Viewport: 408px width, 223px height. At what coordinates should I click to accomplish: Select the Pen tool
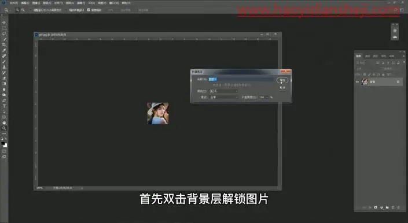coord(4,101)
